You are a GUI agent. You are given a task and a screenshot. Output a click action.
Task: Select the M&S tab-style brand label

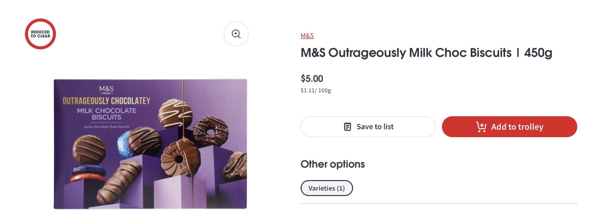[x=307, y=36]
